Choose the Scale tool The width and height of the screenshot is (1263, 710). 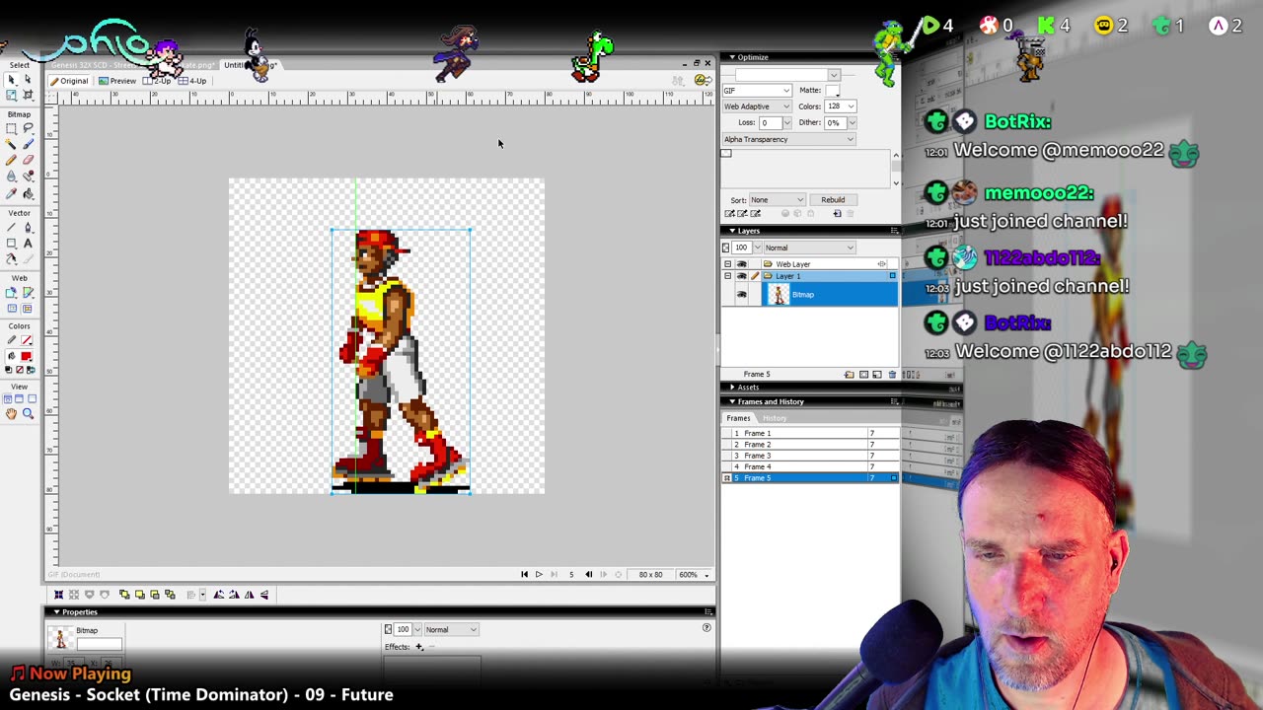point(11,95)
